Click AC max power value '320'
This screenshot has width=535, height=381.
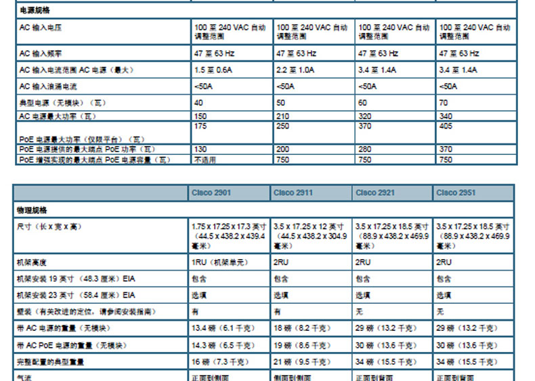click(365, 116)
